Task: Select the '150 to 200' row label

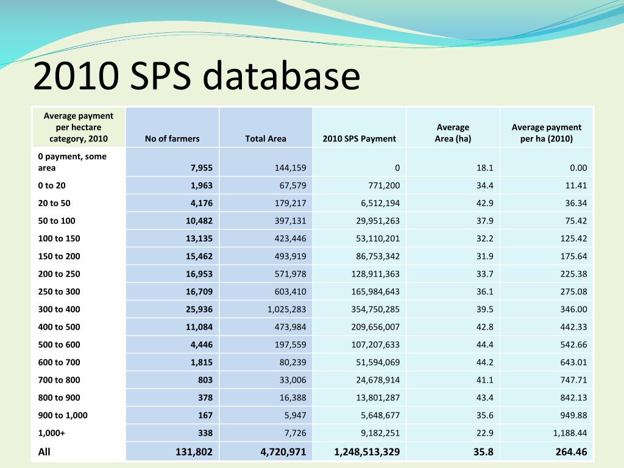Action: 59,257
